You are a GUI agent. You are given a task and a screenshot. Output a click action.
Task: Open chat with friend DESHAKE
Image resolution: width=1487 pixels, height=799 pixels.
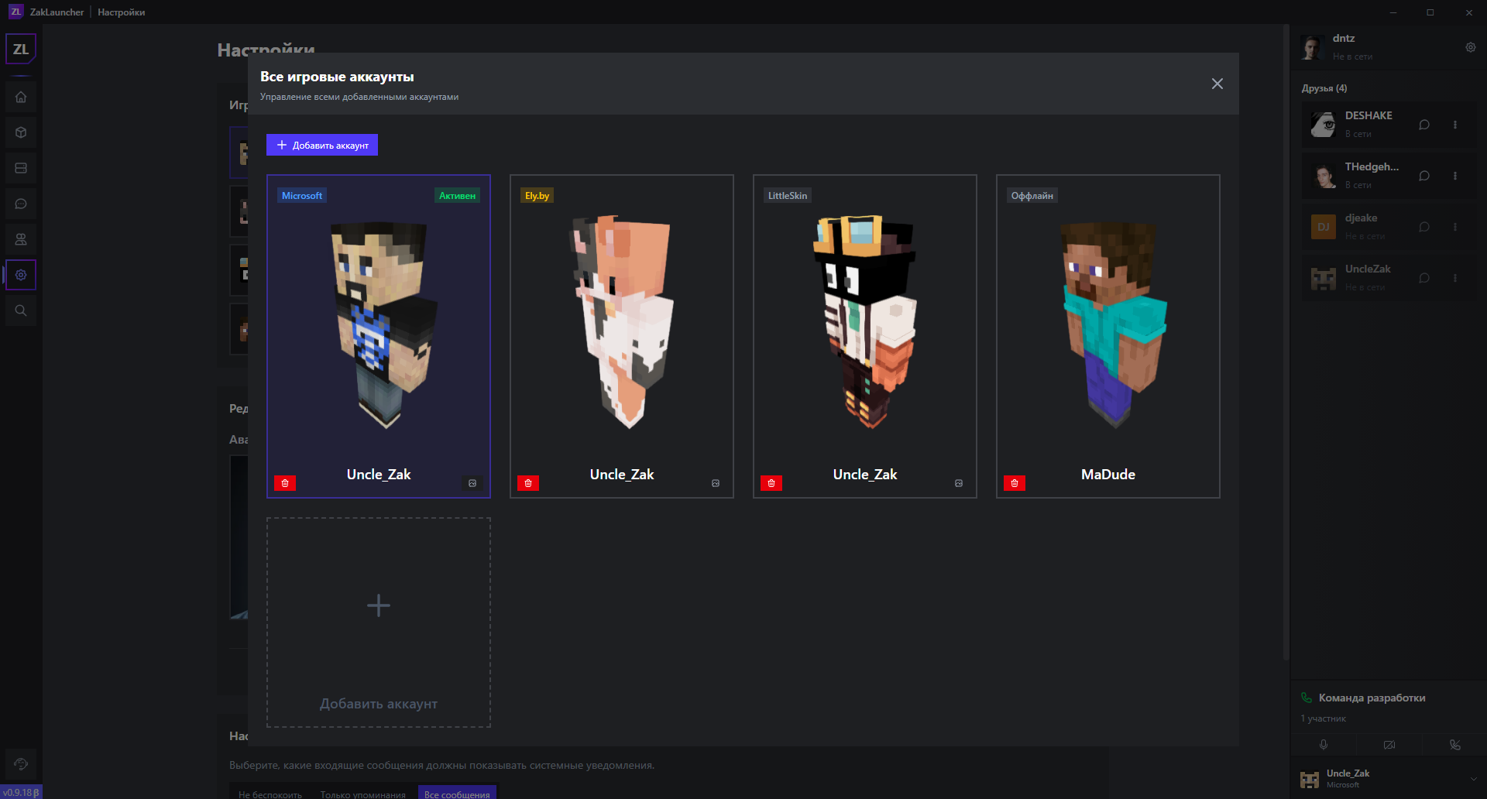(1423, 125)
